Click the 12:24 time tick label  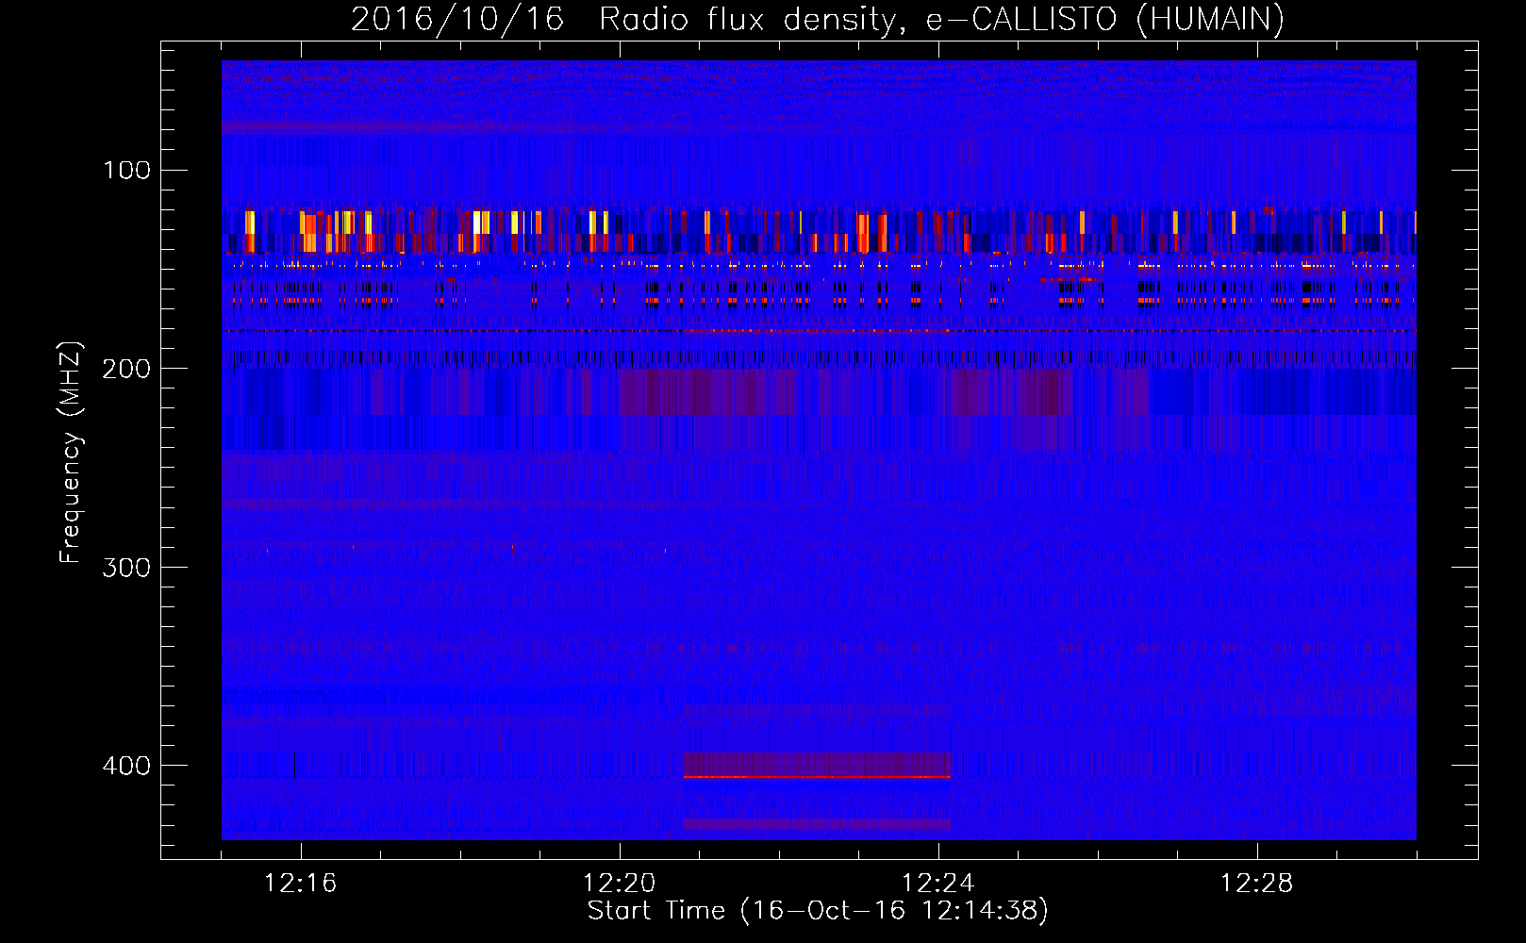pos(938,884)
